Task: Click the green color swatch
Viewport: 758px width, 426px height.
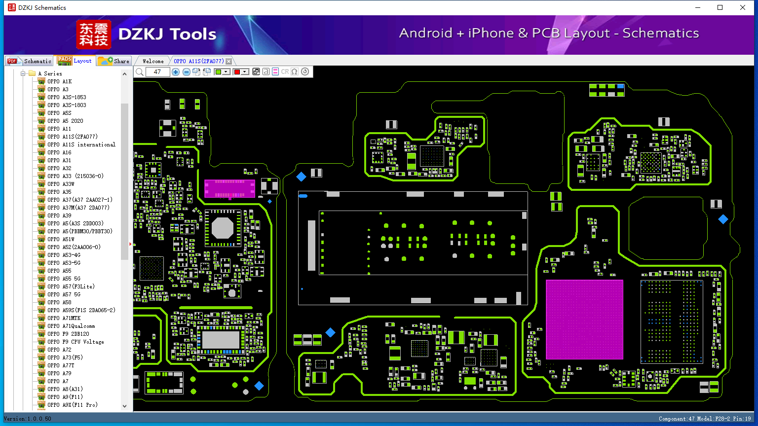Action: [219, 72]
